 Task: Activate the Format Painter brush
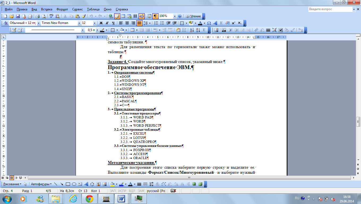83,16
